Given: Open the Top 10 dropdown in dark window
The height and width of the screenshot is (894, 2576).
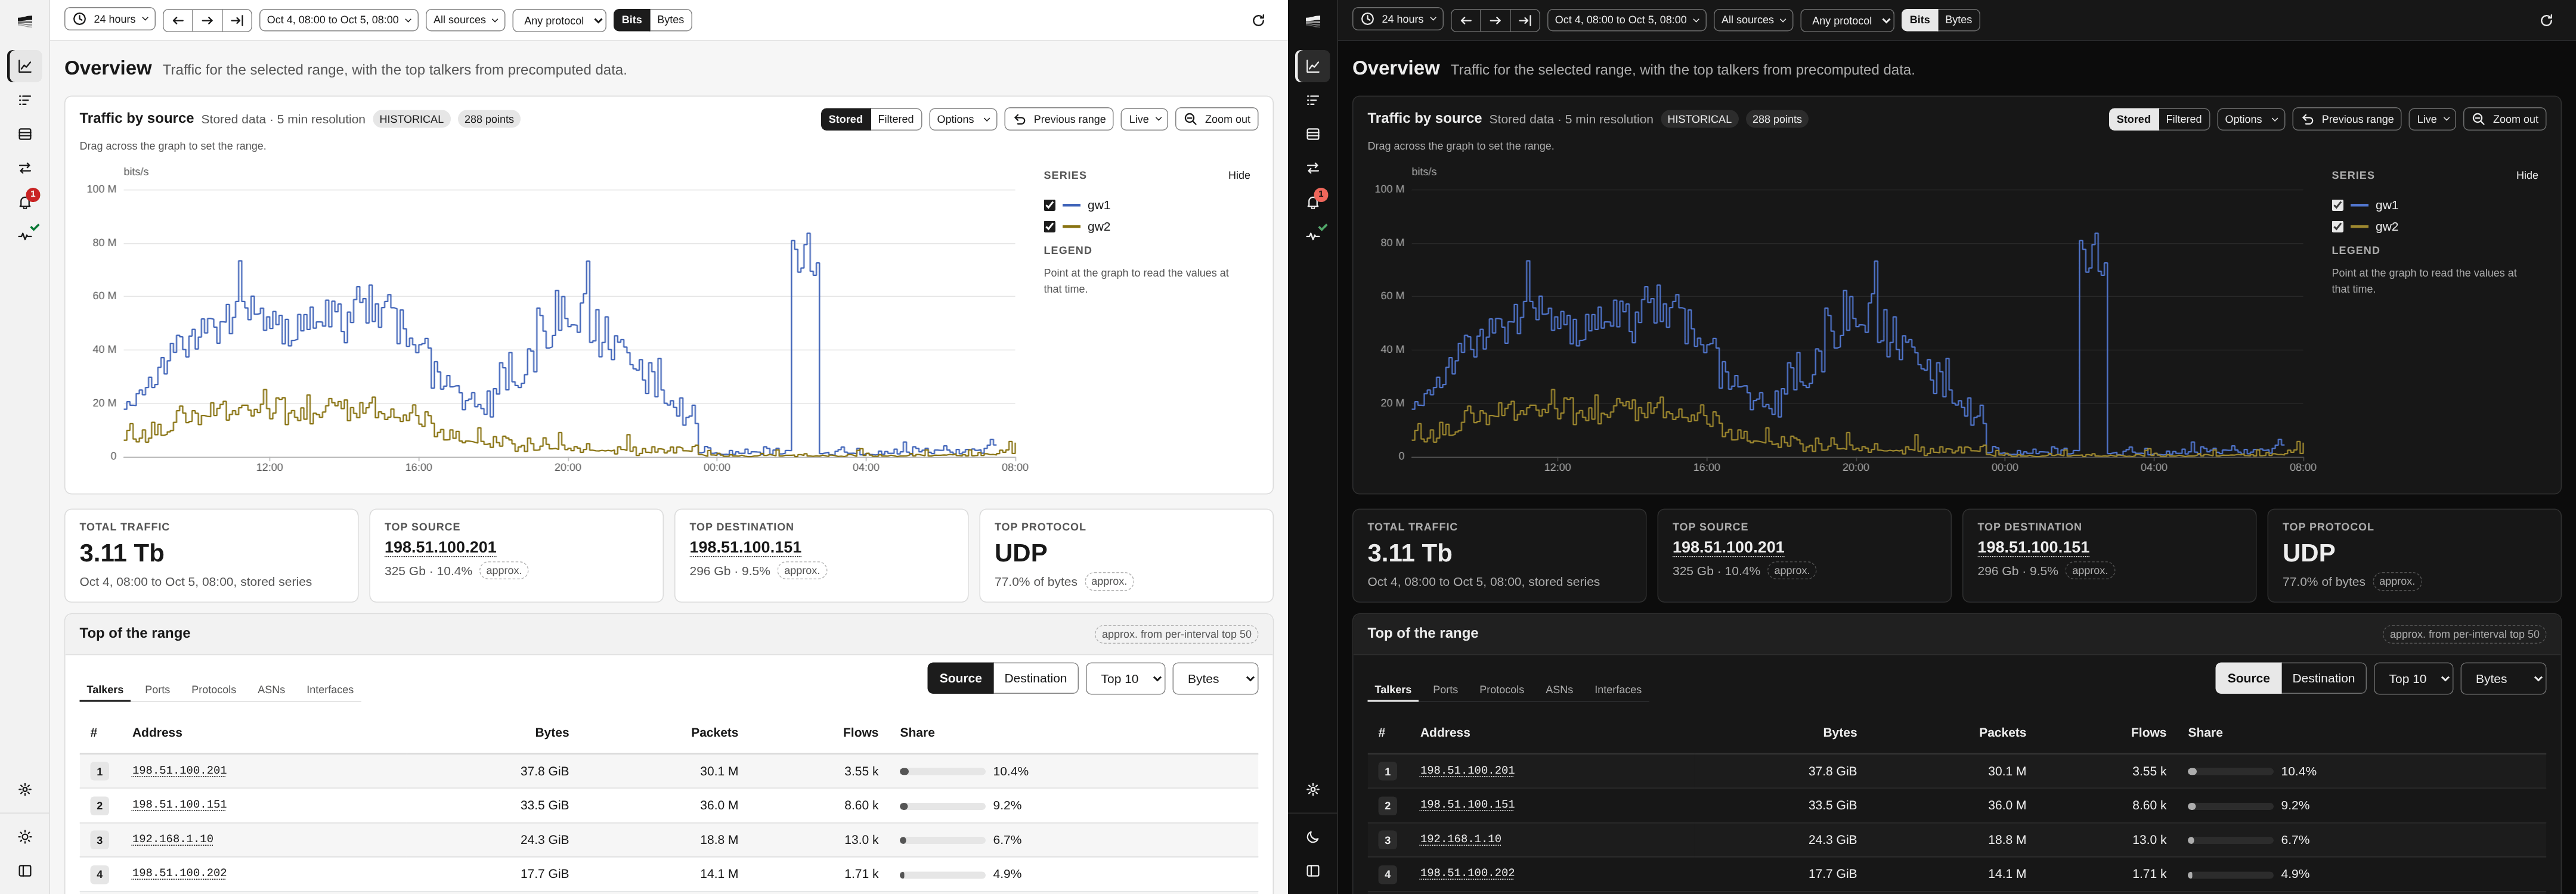Looking at the screenshot, I should [2413, 678].
